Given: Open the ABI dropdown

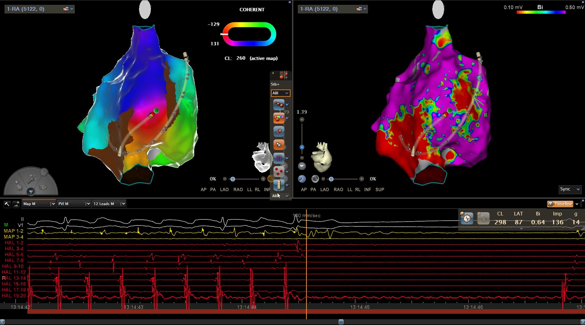Looking at the screenshot, I should (280, 93).
